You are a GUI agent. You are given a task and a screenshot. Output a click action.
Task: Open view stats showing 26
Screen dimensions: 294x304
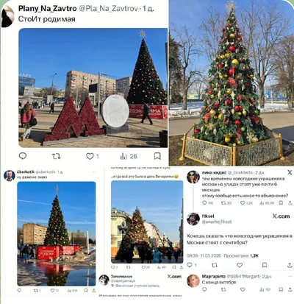[129, 156]
